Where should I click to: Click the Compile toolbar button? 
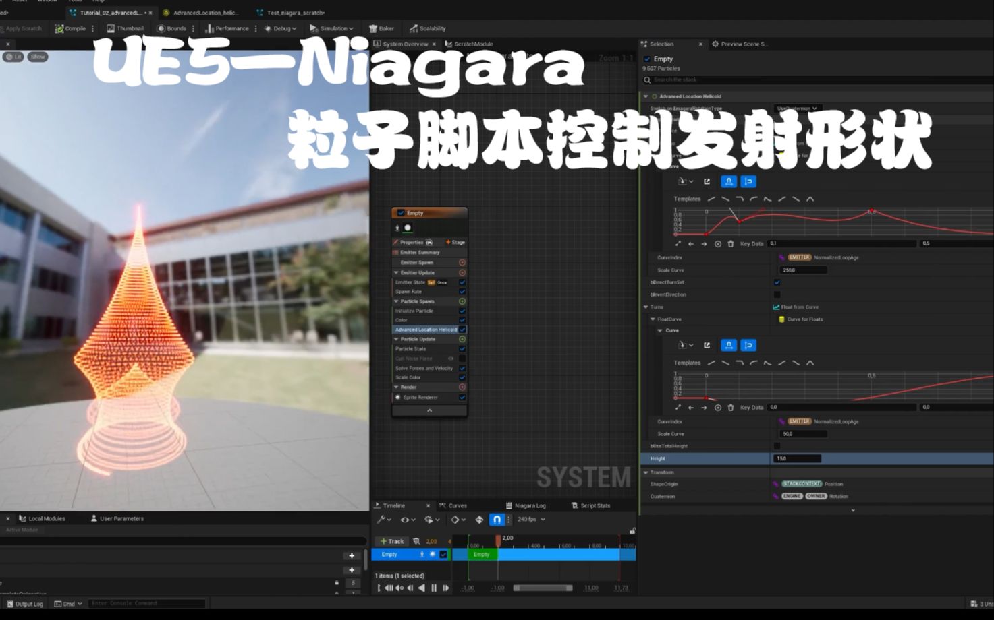[70, 28]
